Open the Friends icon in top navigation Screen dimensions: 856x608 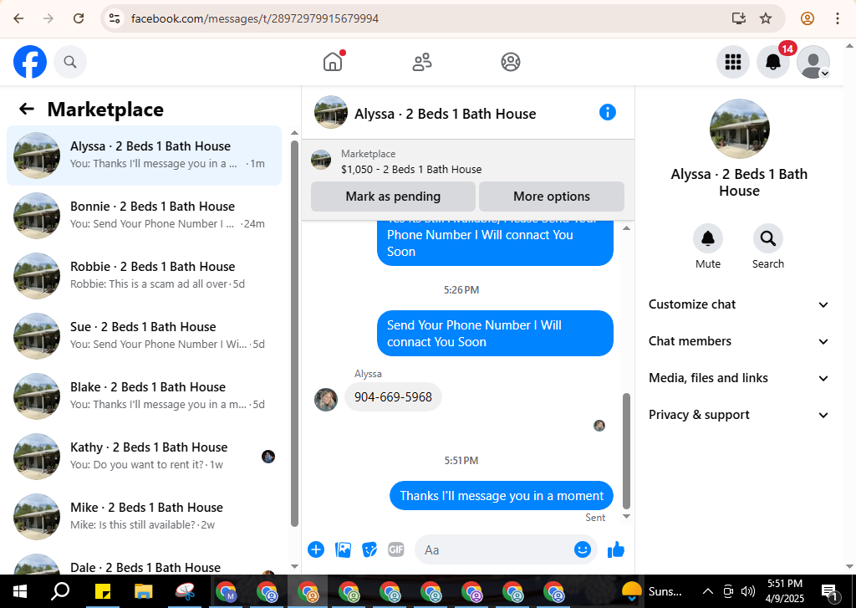point(422,62)
